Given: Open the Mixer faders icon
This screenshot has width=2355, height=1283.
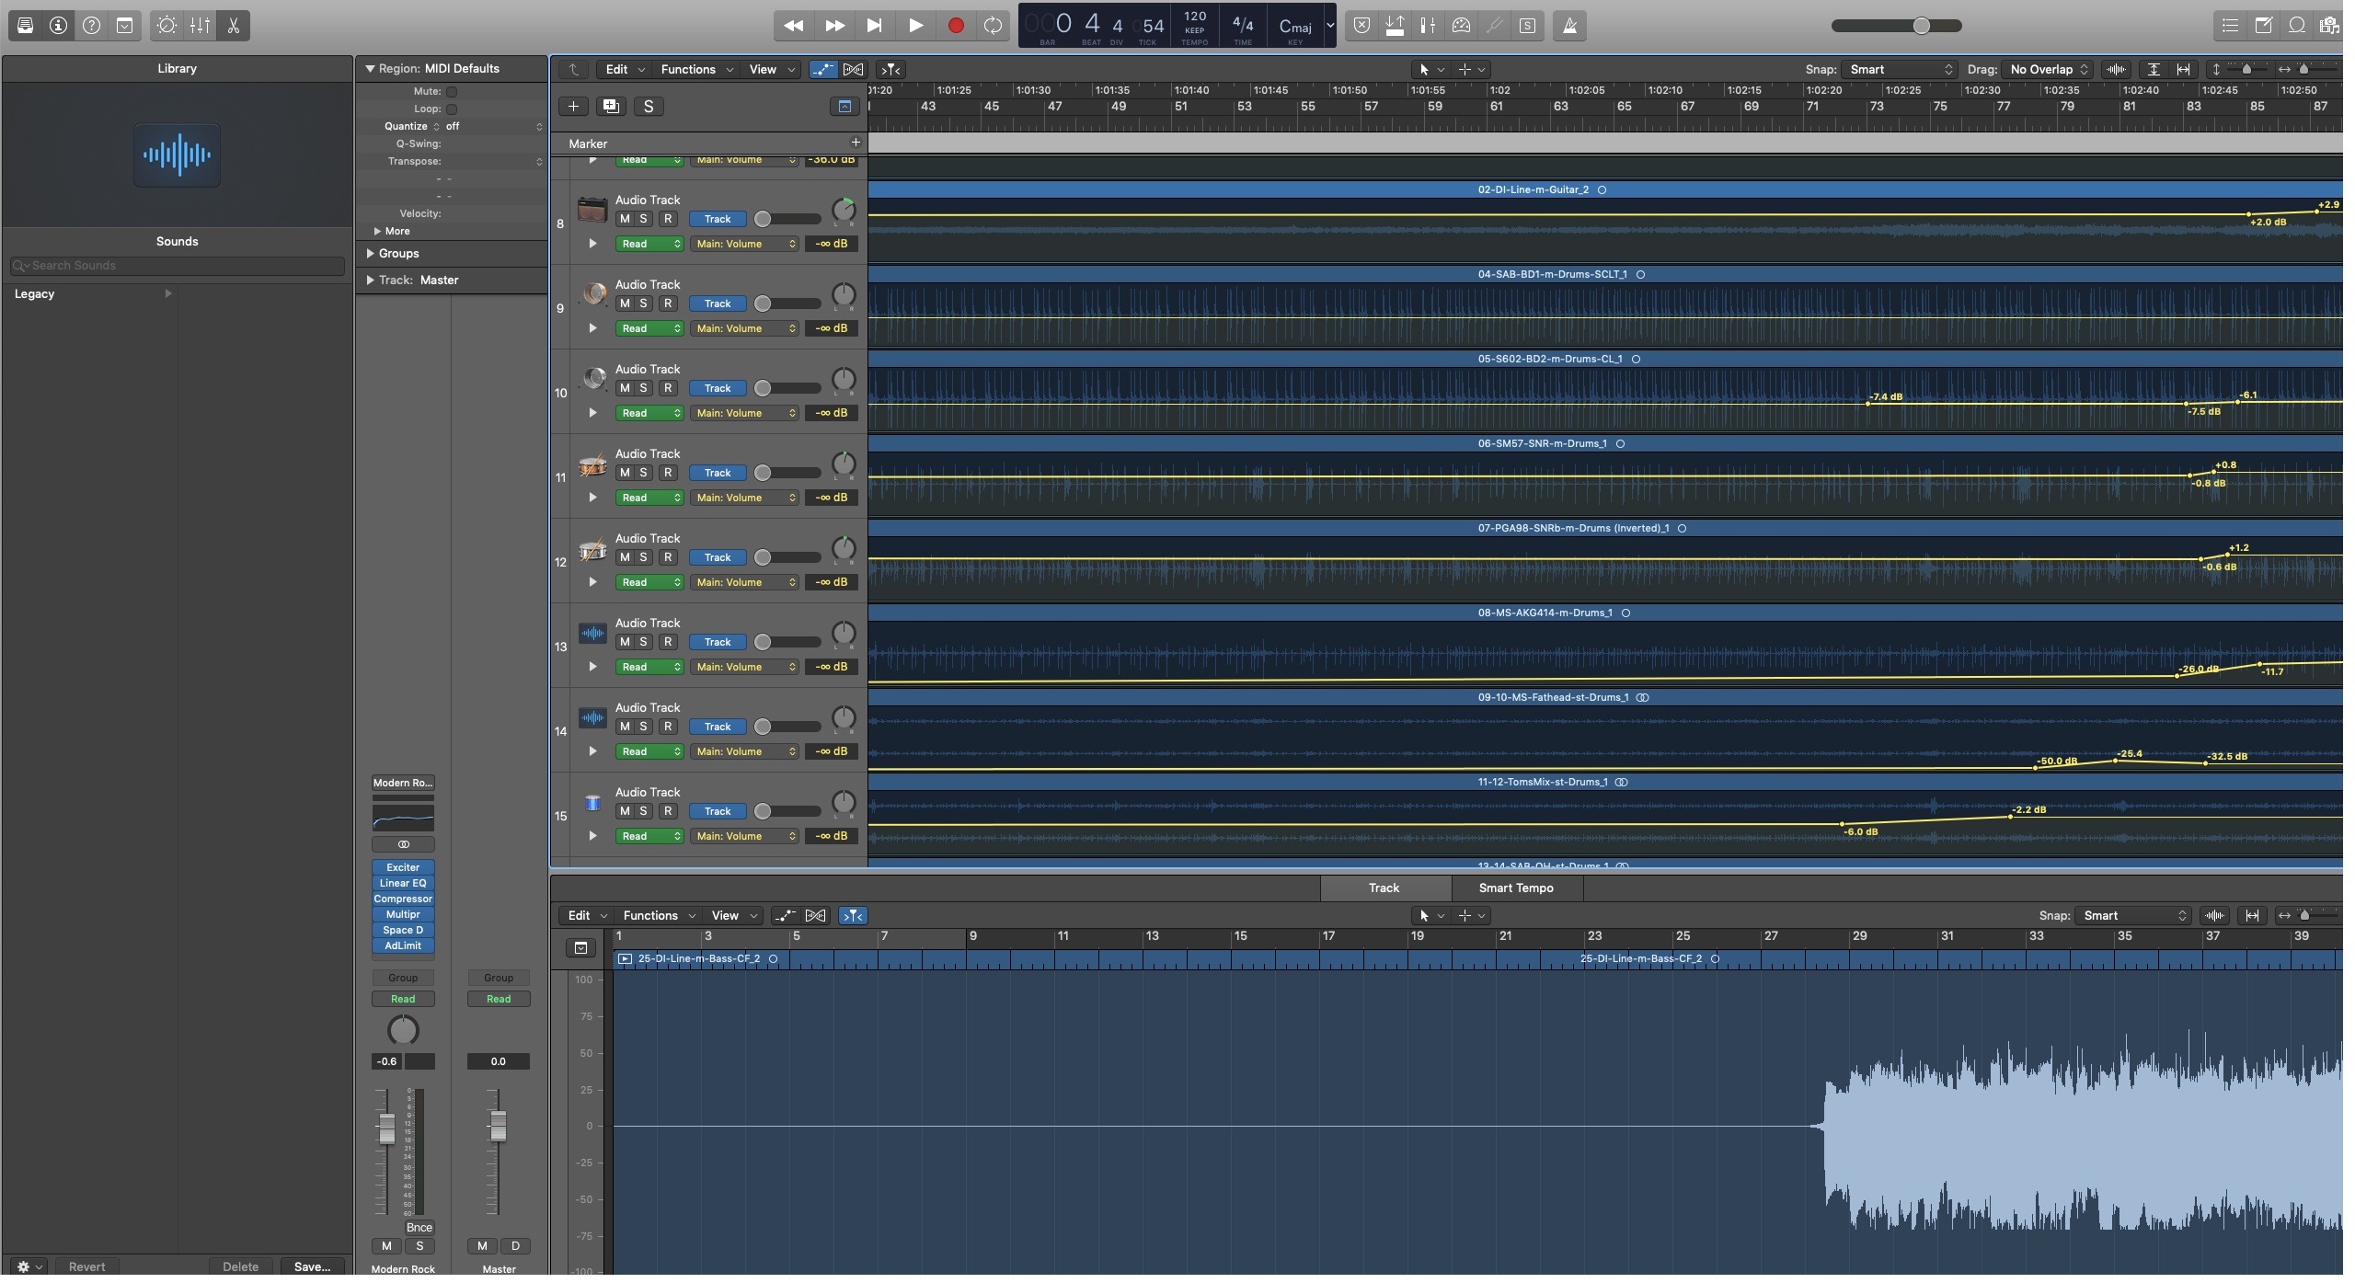Looking at the screenshot, I should point(200,26).
